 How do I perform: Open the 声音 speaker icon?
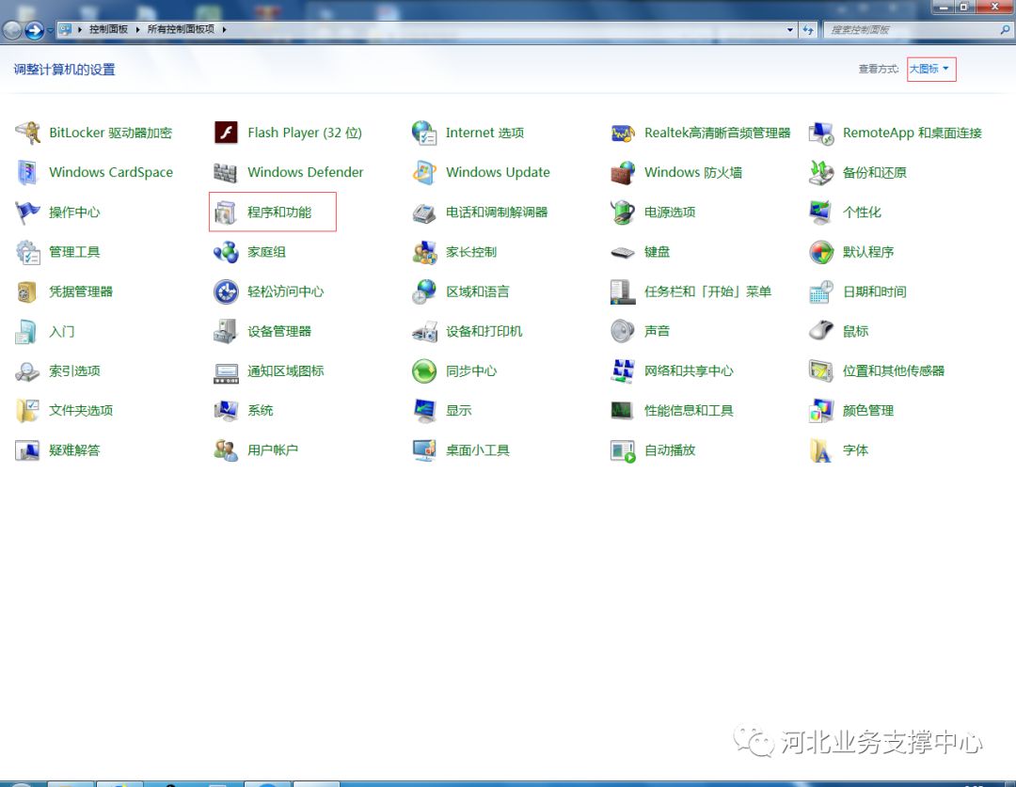623,332
